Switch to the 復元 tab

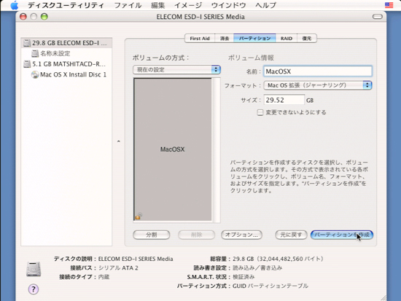pos(307,39)
